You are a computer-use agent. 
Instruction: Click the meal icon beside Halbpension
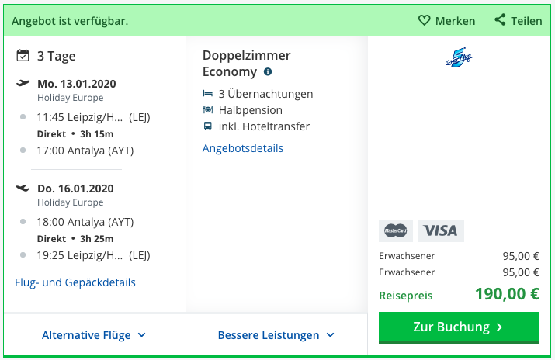pos(208,110)
